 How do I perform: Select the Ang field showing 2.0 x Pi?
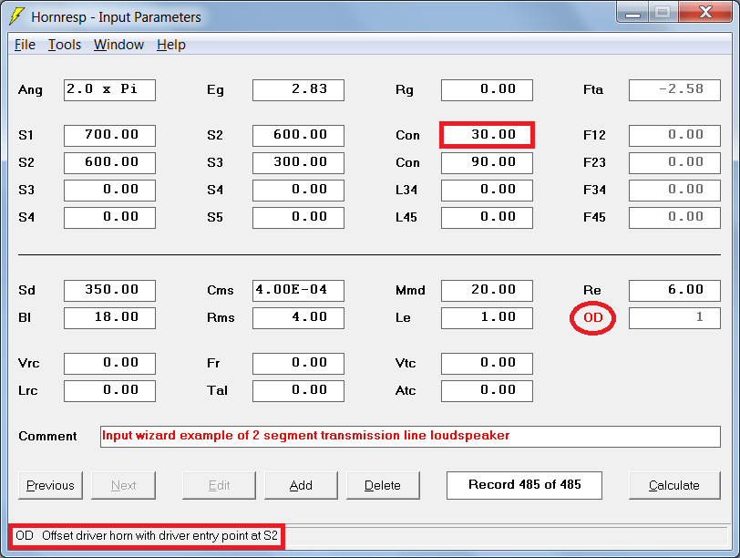[110, 89]
